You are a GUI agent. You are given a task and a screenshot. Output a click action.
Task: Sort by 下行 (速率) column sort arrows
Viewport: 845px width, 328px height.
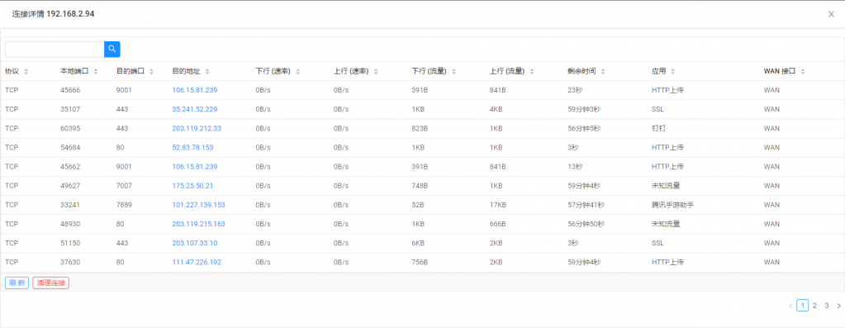(x=297, y=72)
